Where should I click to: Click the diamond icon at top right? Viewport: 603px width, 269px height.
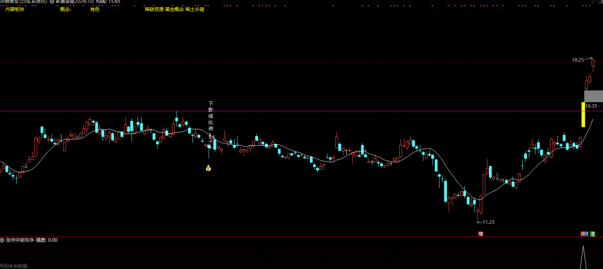[x=593, y=2]
